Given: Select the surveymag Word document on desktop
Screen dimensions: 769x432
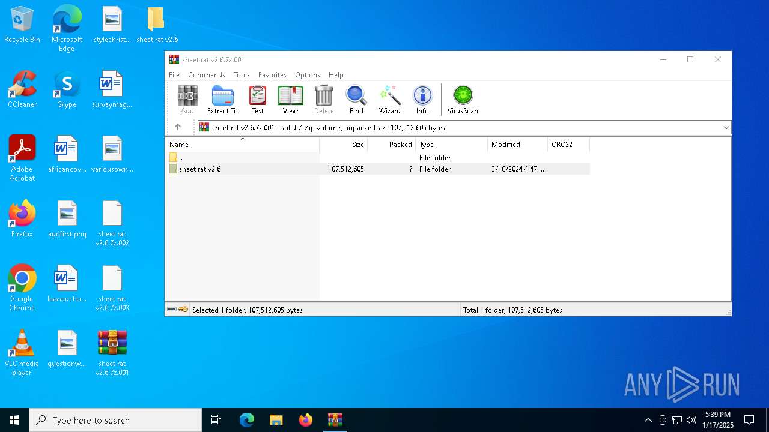Looking at the screenshot, I should [112, 89].
